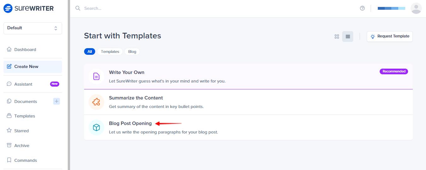Click the credits usage progress bar
This screenshot has width=426, height=170.
[391, 8]
